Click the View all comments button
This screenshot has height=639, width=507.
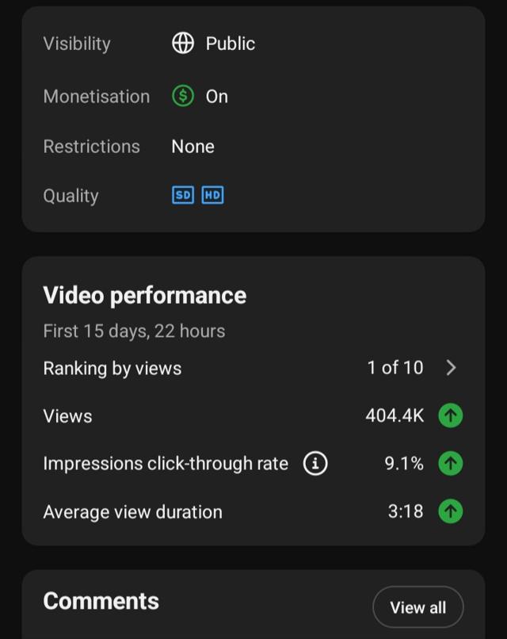click(x=417, y=607)
